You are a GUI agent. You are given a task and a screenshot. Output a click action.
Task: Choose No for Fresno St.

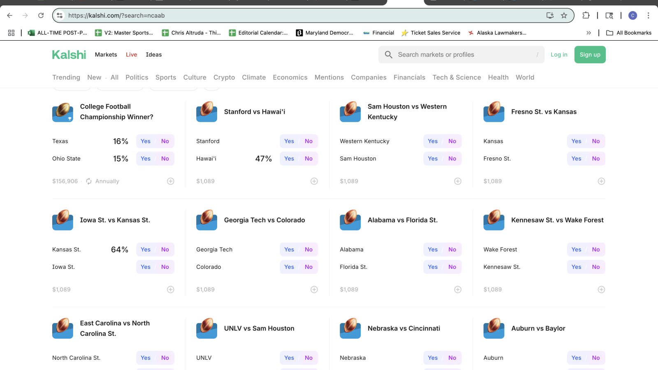595,159
